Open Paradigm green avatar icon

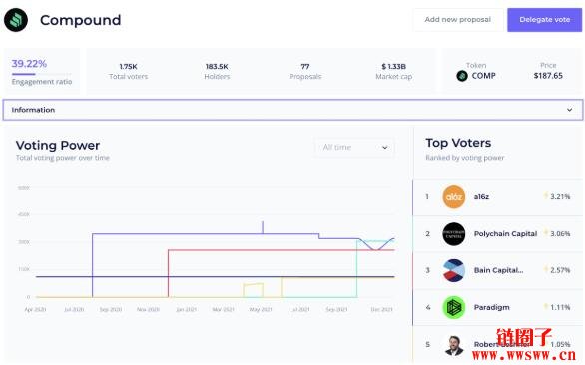point(453,307)
